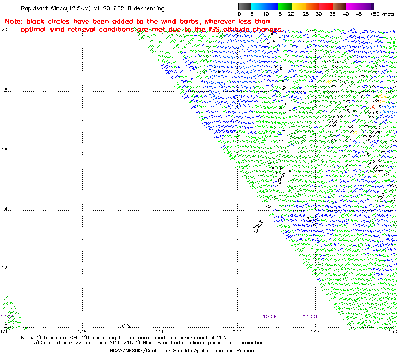Click the Guam island outline near 13N
Screen dimensions: 397x359
coord(258,227)
